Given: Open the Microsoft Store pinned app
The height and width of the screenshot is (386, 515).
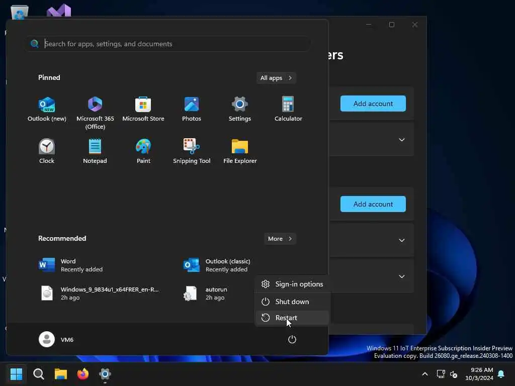Looking at the screenshot, I should 143,110.
